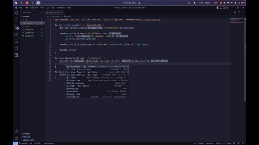Change indentation via Spaces: 4
The image size is (259, 145).
pos(210,143)
